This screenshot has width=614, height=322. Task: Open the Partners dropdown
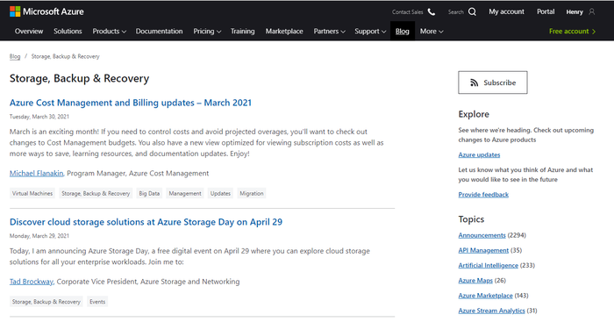329,32
